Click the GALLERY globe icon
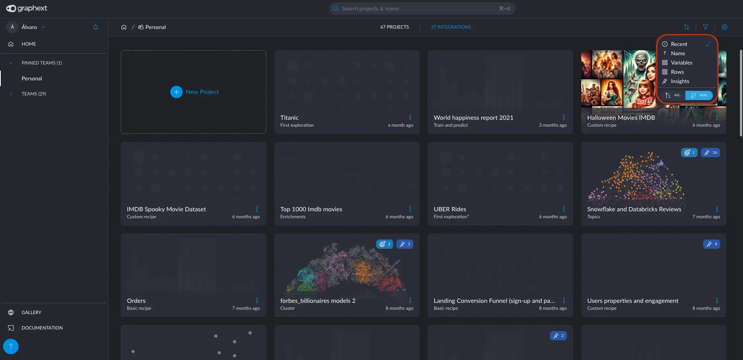The image size is (743, 360). [11, 312]
